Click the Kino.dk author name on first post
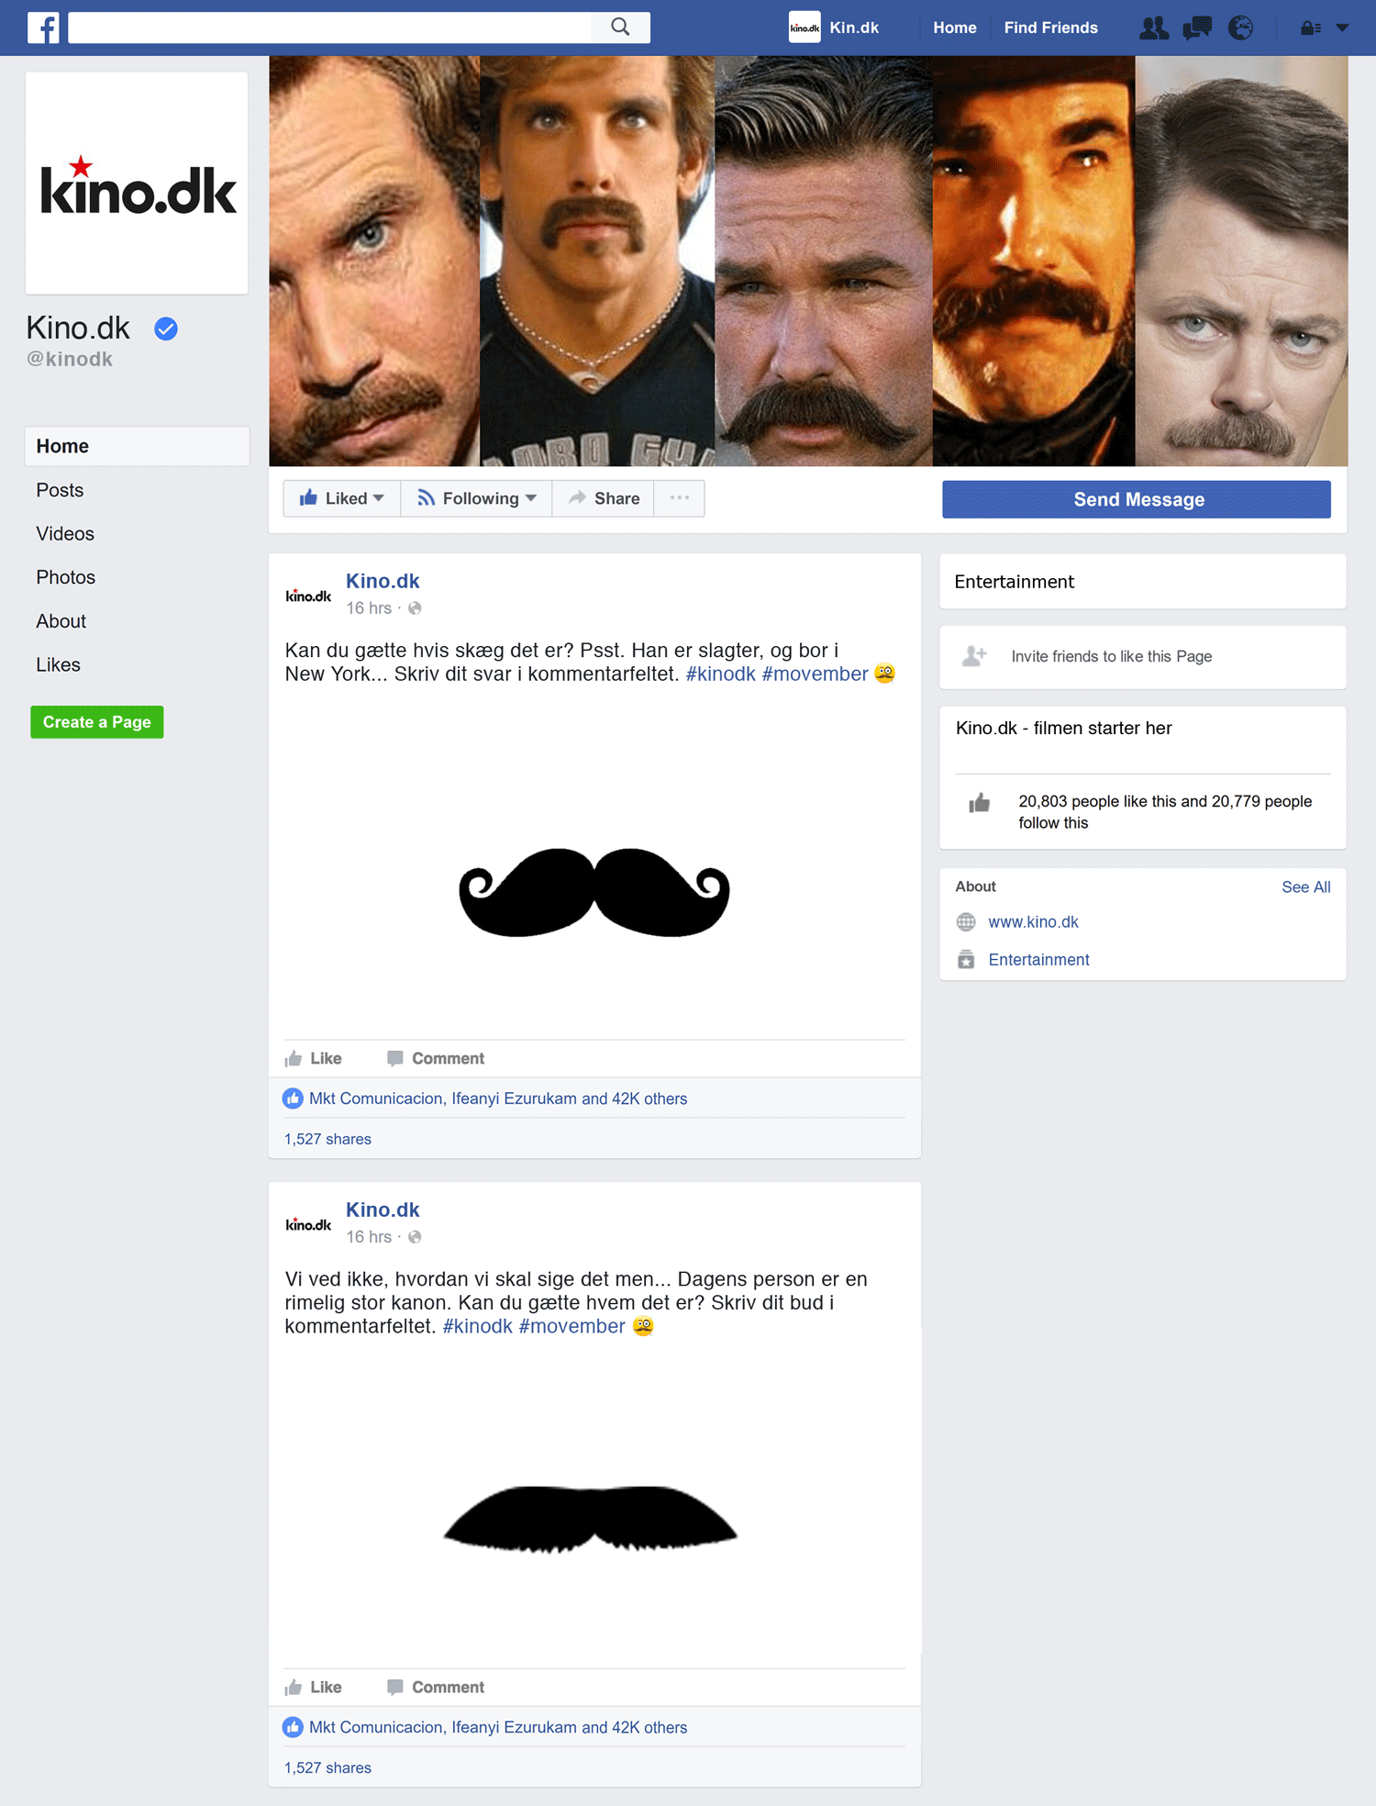The height and width of the screenshot is (1806, 1376). coord(383,581)
